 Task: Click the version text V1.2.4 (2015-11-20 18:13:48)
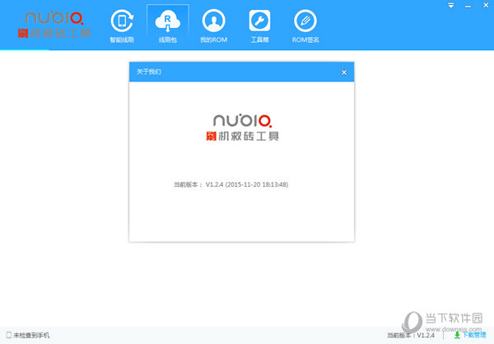point(247,184)
